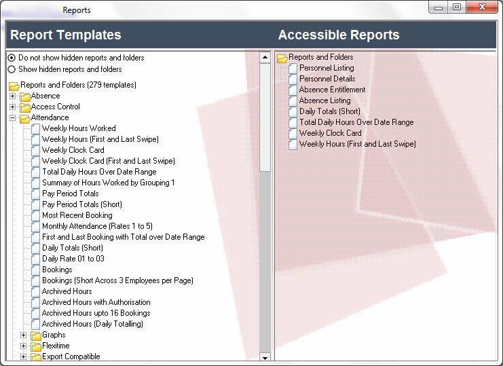
Task: Collapse the Attendance folder tree node
Action: point(12,118)
